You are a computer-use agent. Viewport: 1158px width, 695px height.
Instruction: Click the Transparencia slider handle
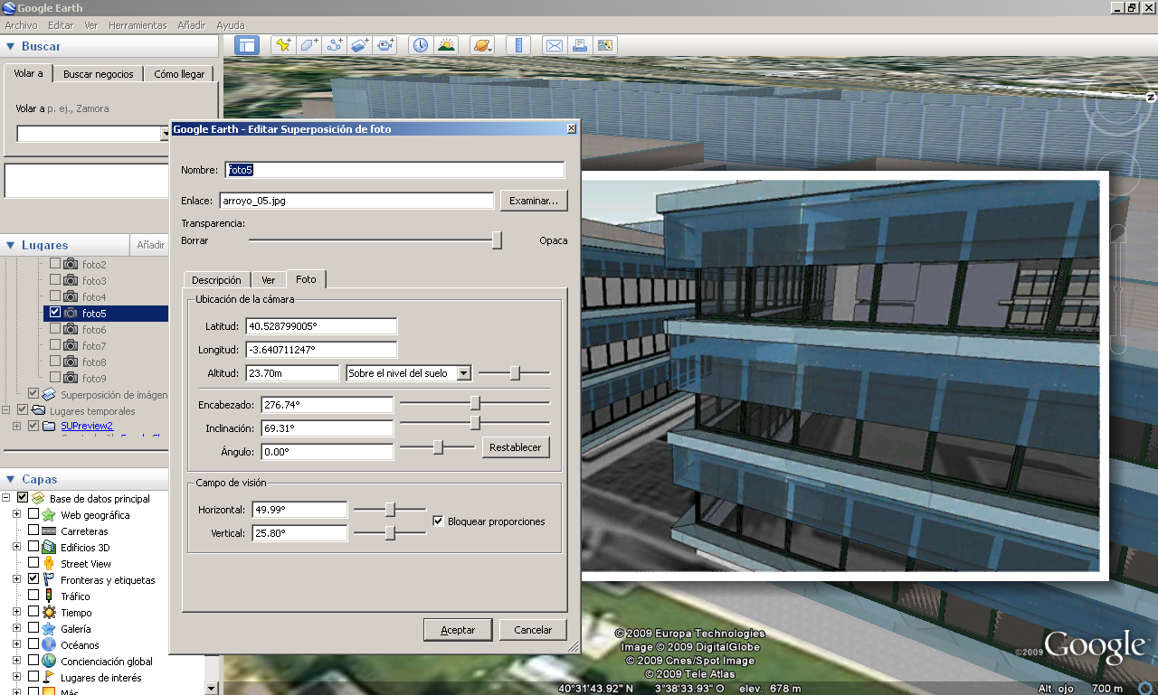497,240
